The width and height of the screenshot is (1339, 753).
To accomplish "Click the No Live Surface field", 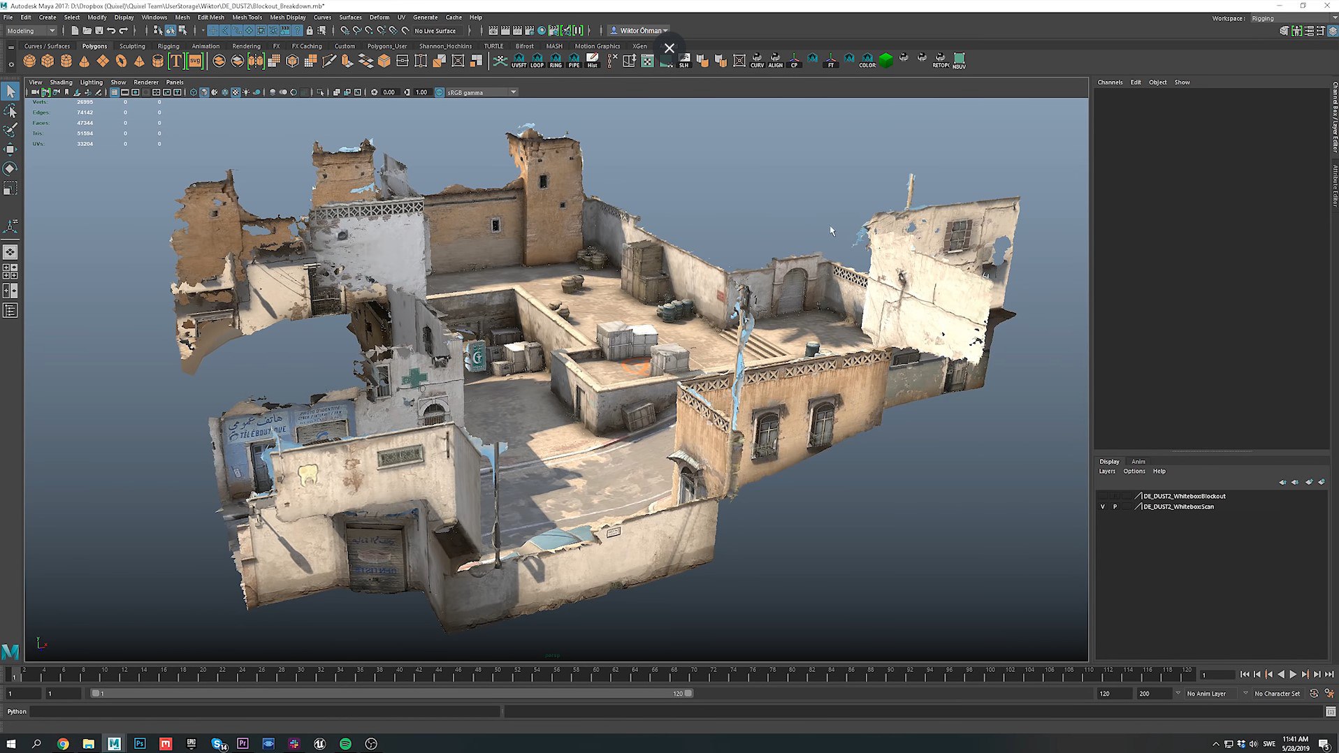I will [x=440, y=31].
